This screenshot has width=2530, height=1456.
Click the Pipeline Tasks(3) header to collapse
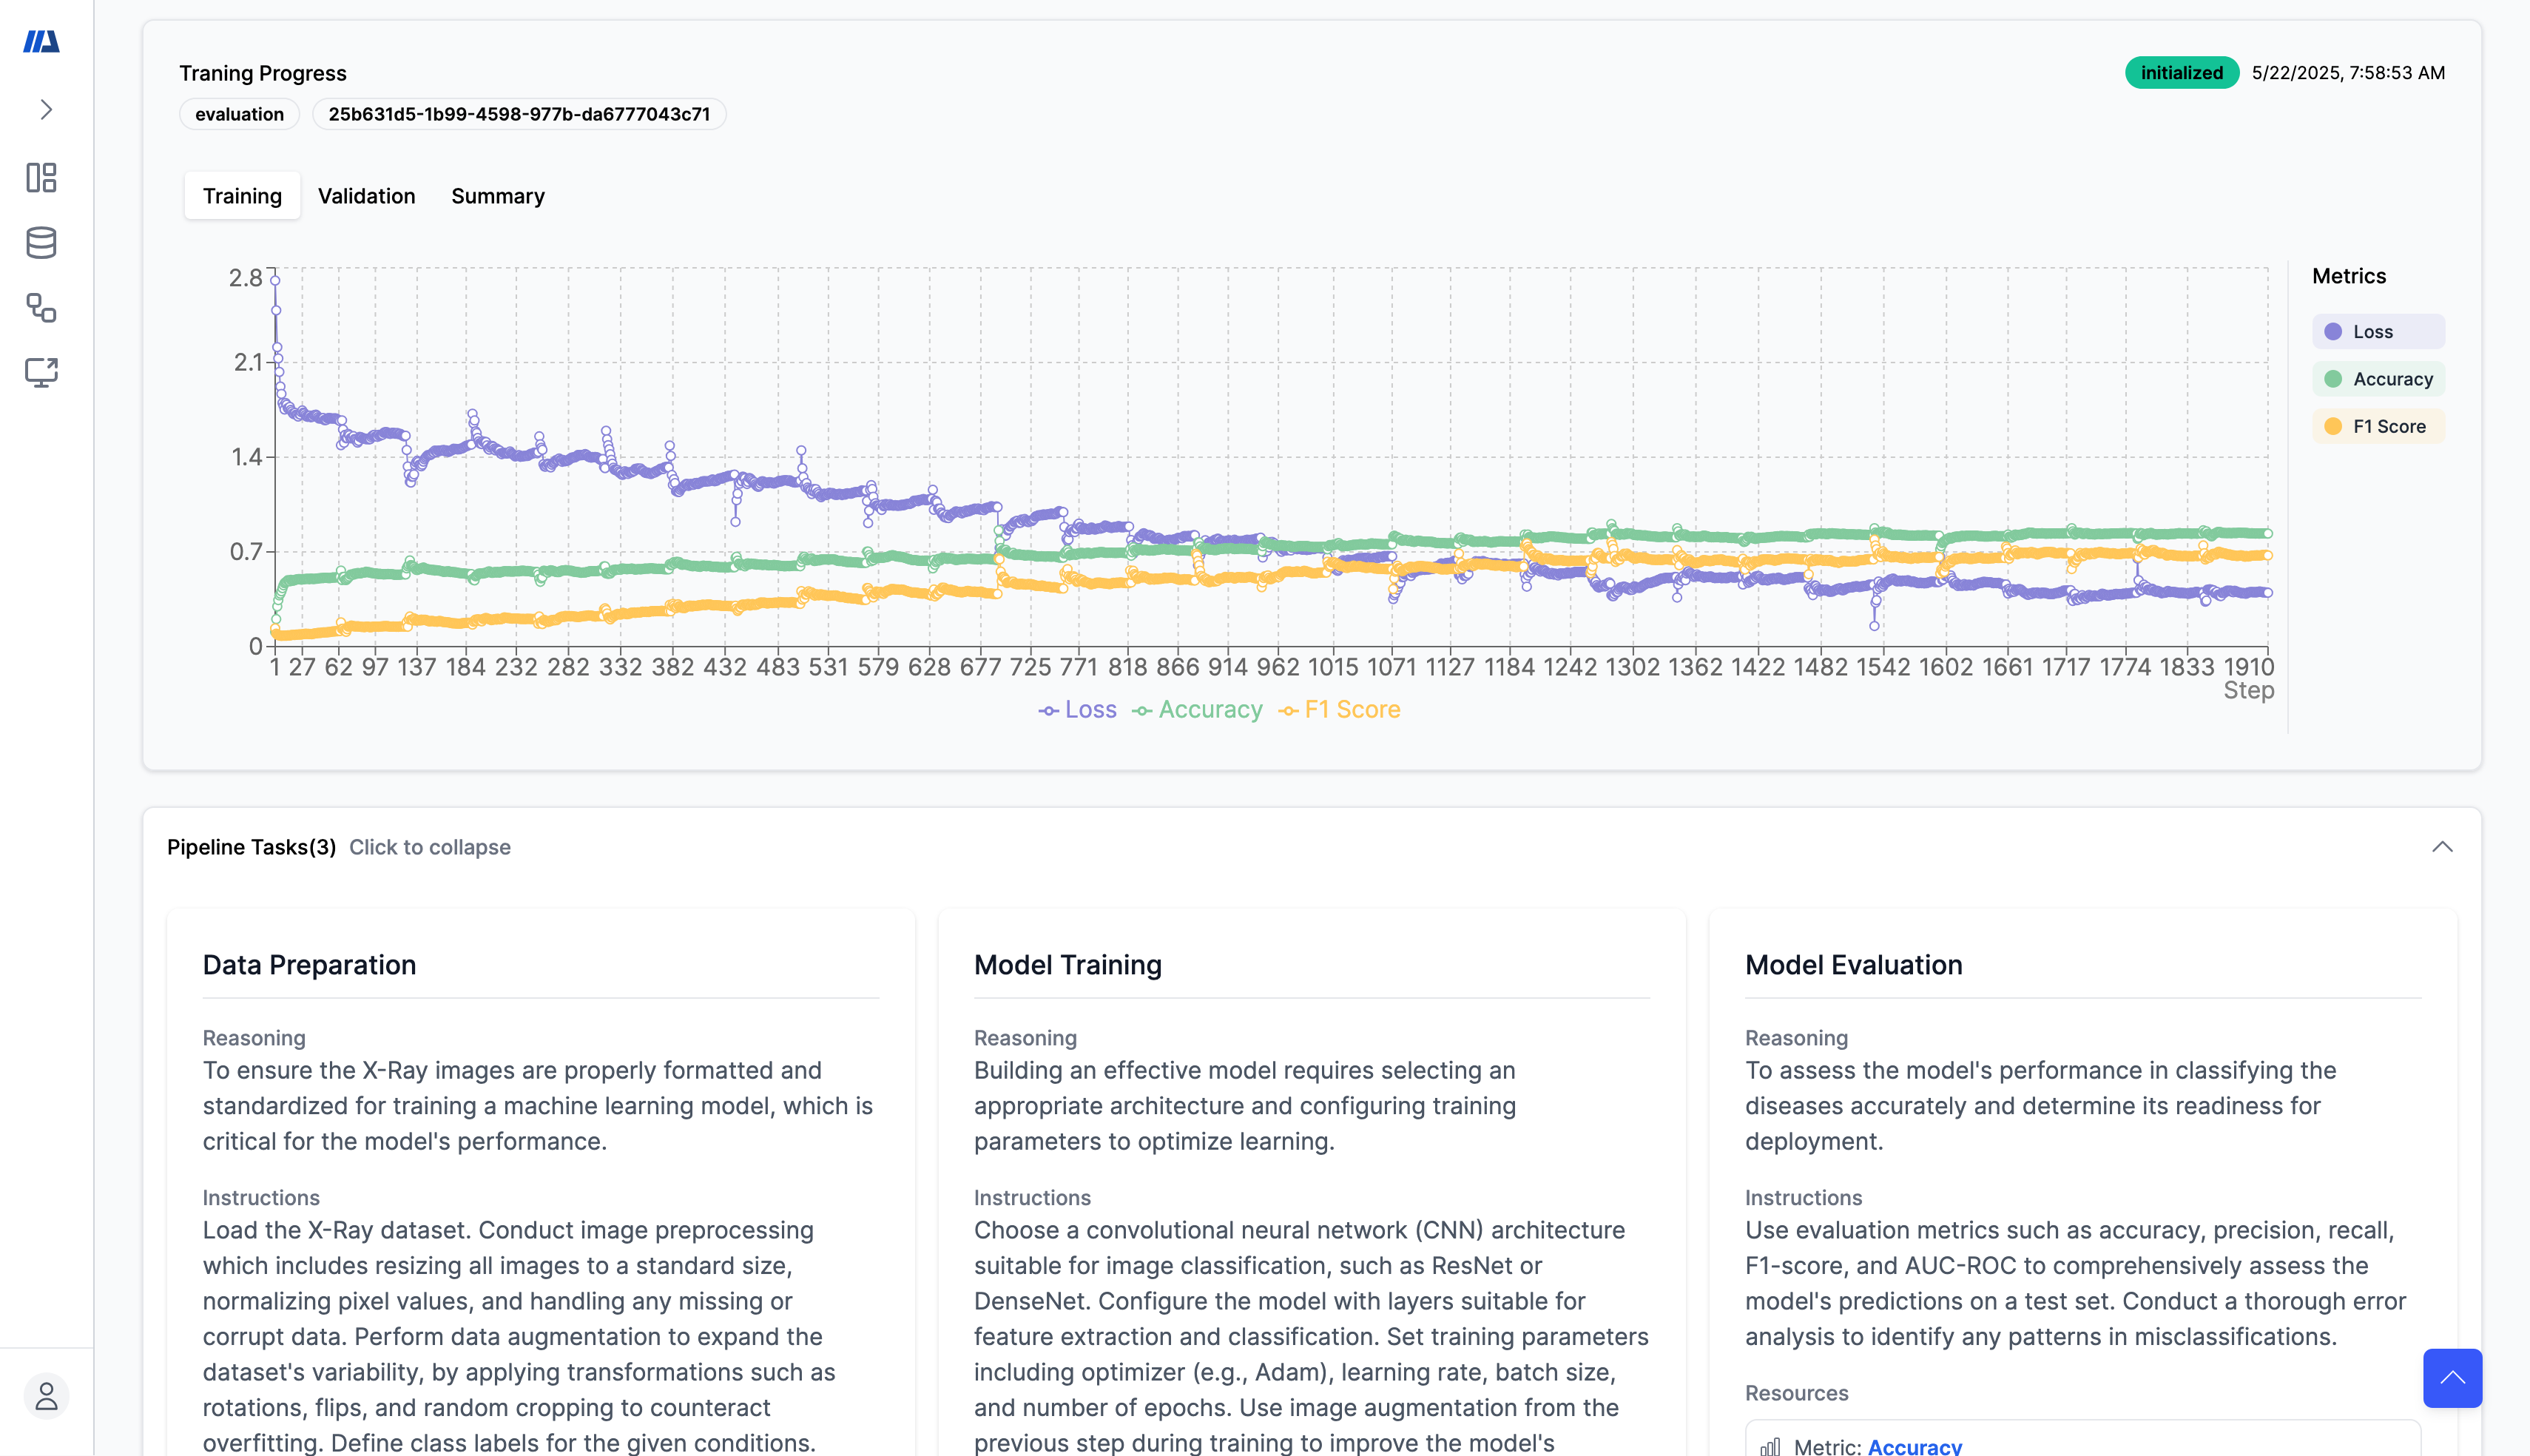[251, 847]
